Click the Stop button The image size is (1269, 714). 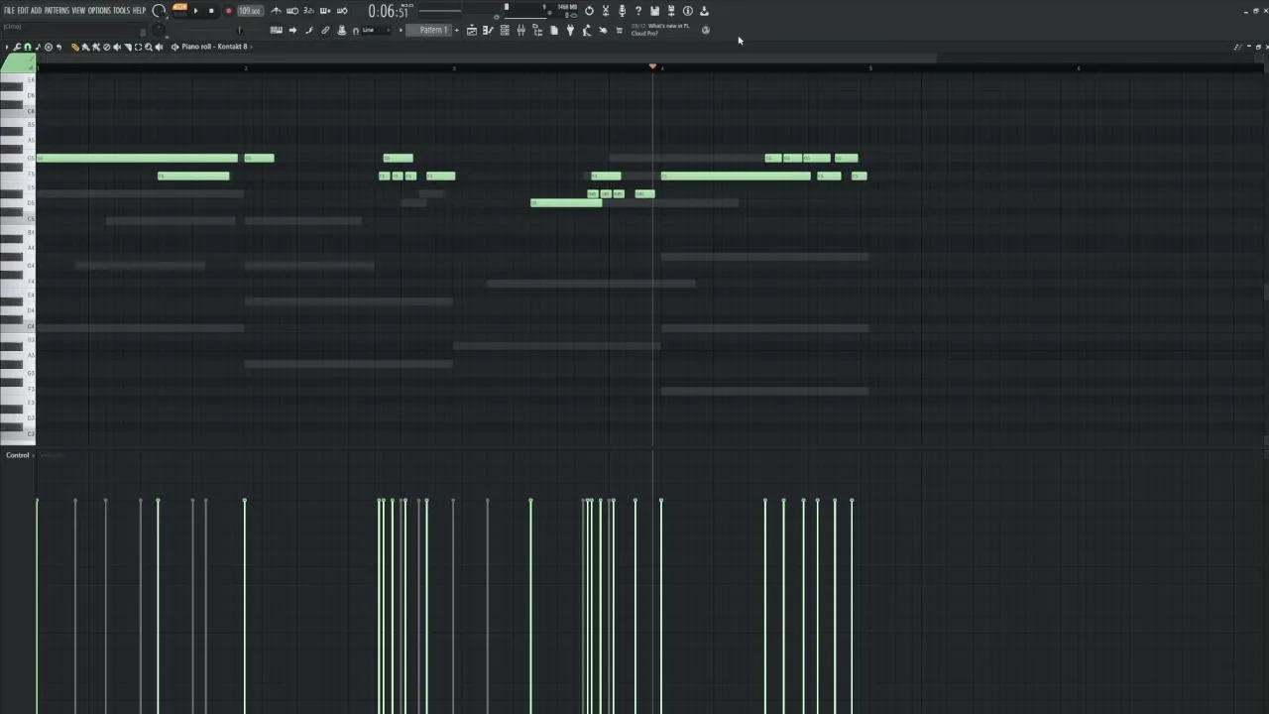click(211, 11)
